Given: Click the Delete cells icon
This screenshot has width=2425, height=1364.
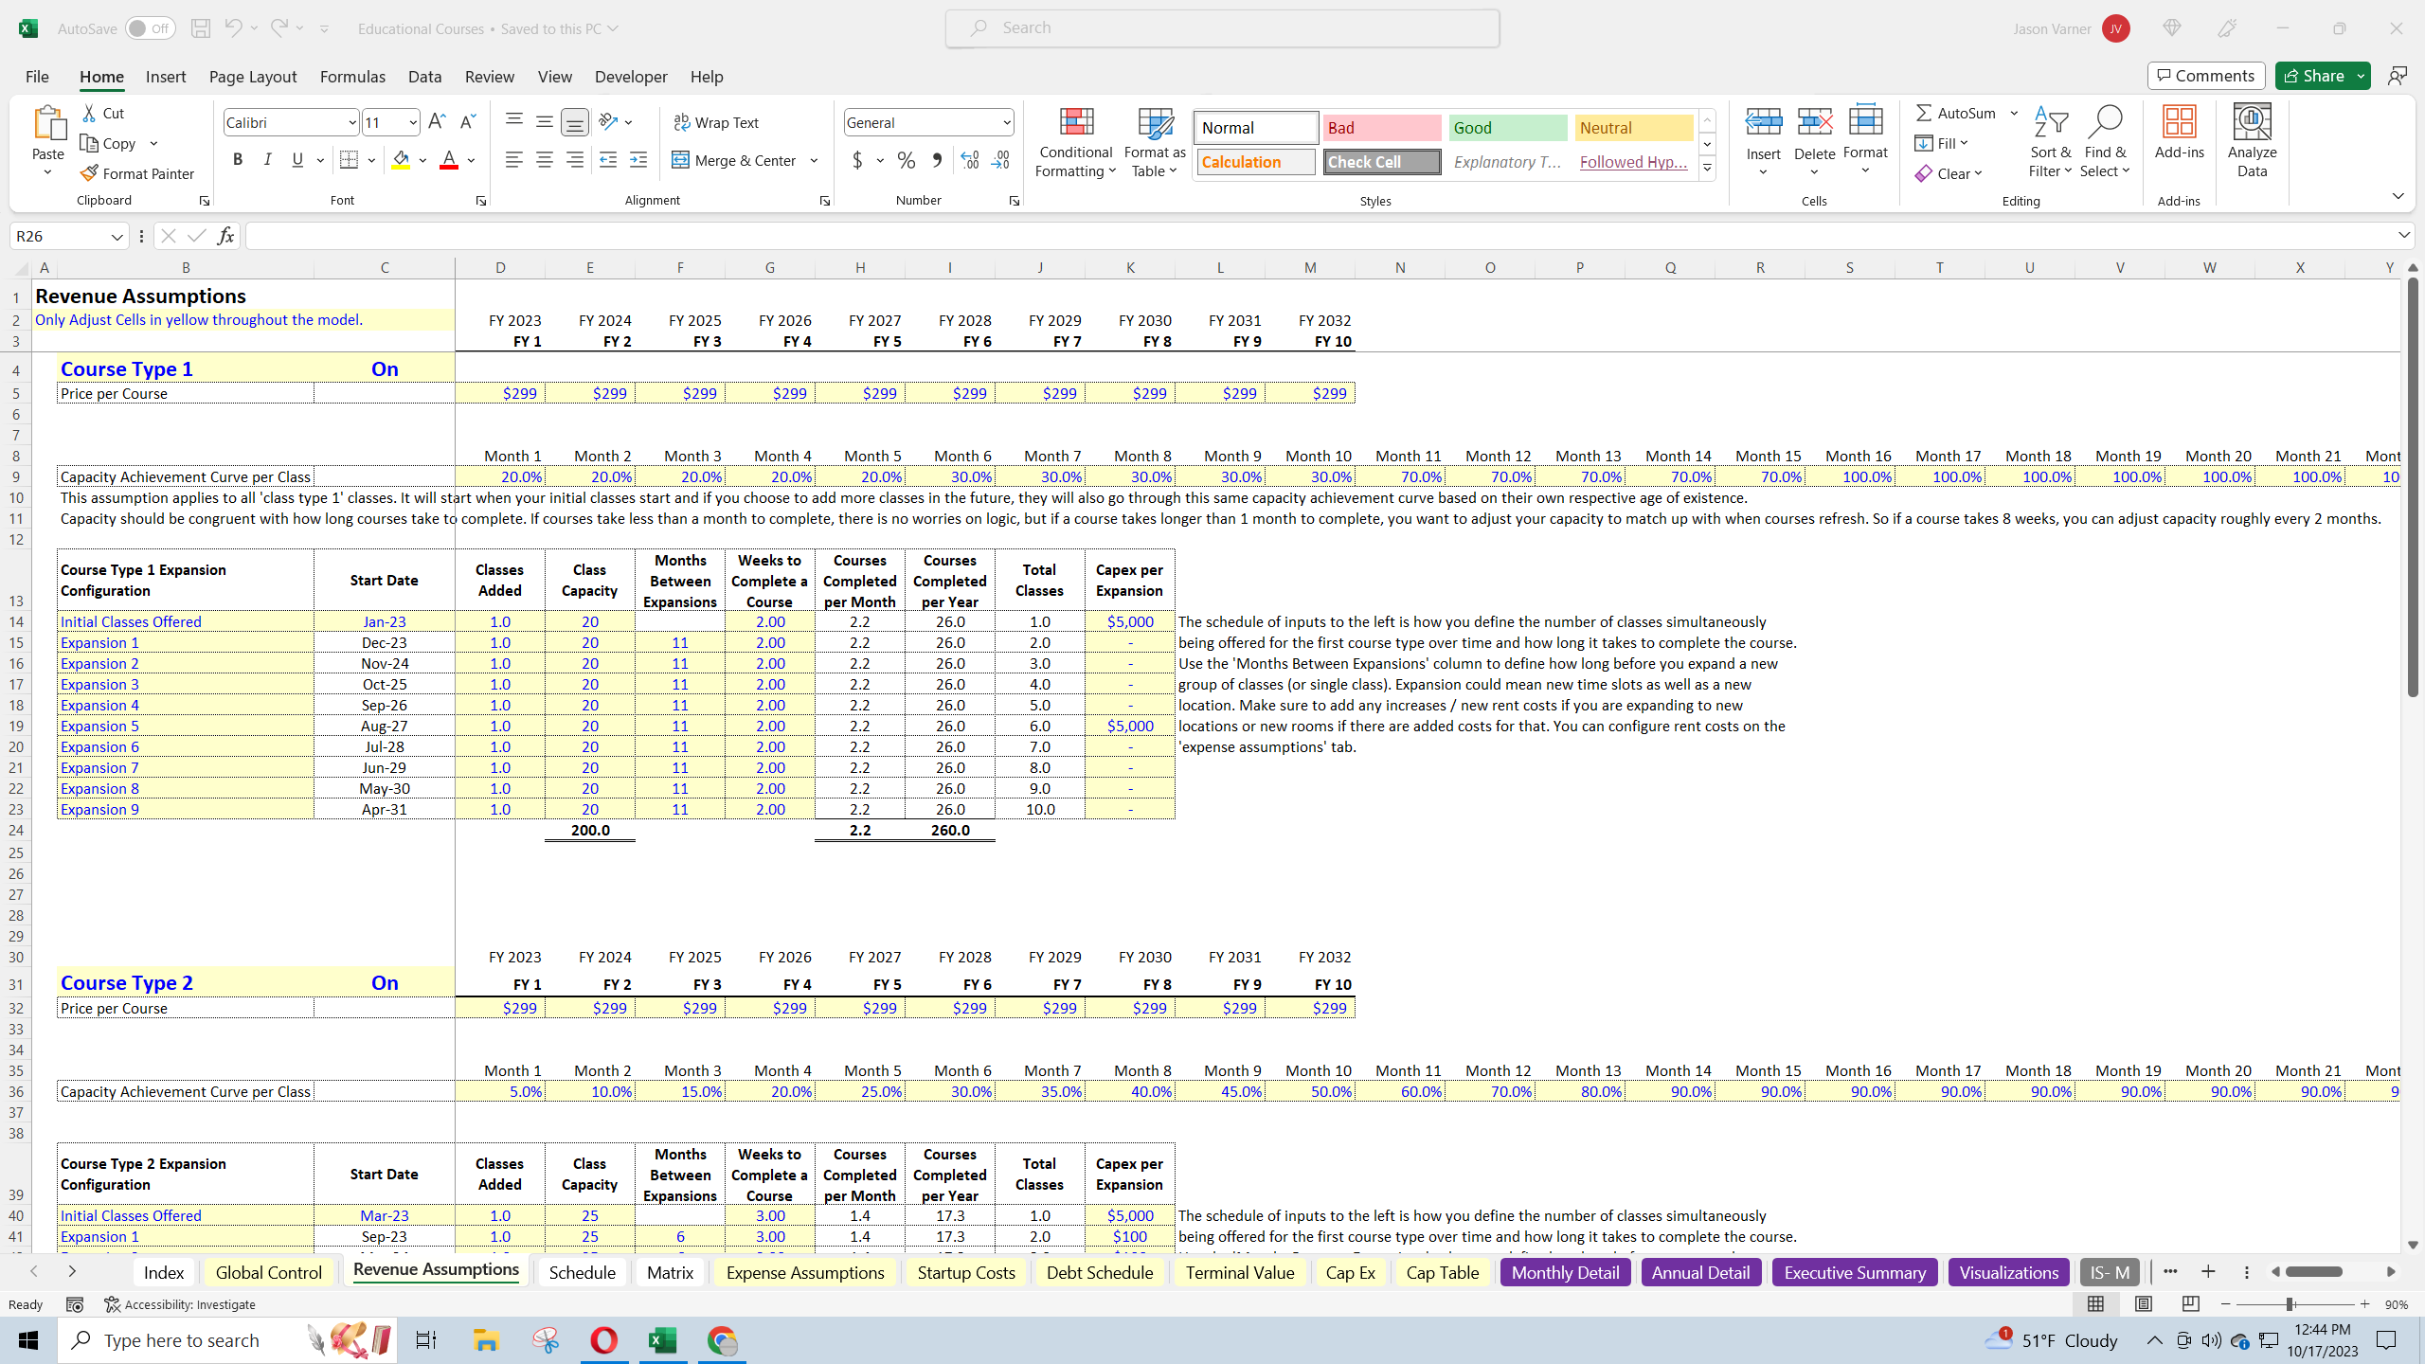Looking at the screenshot, I should point(1814,122).
